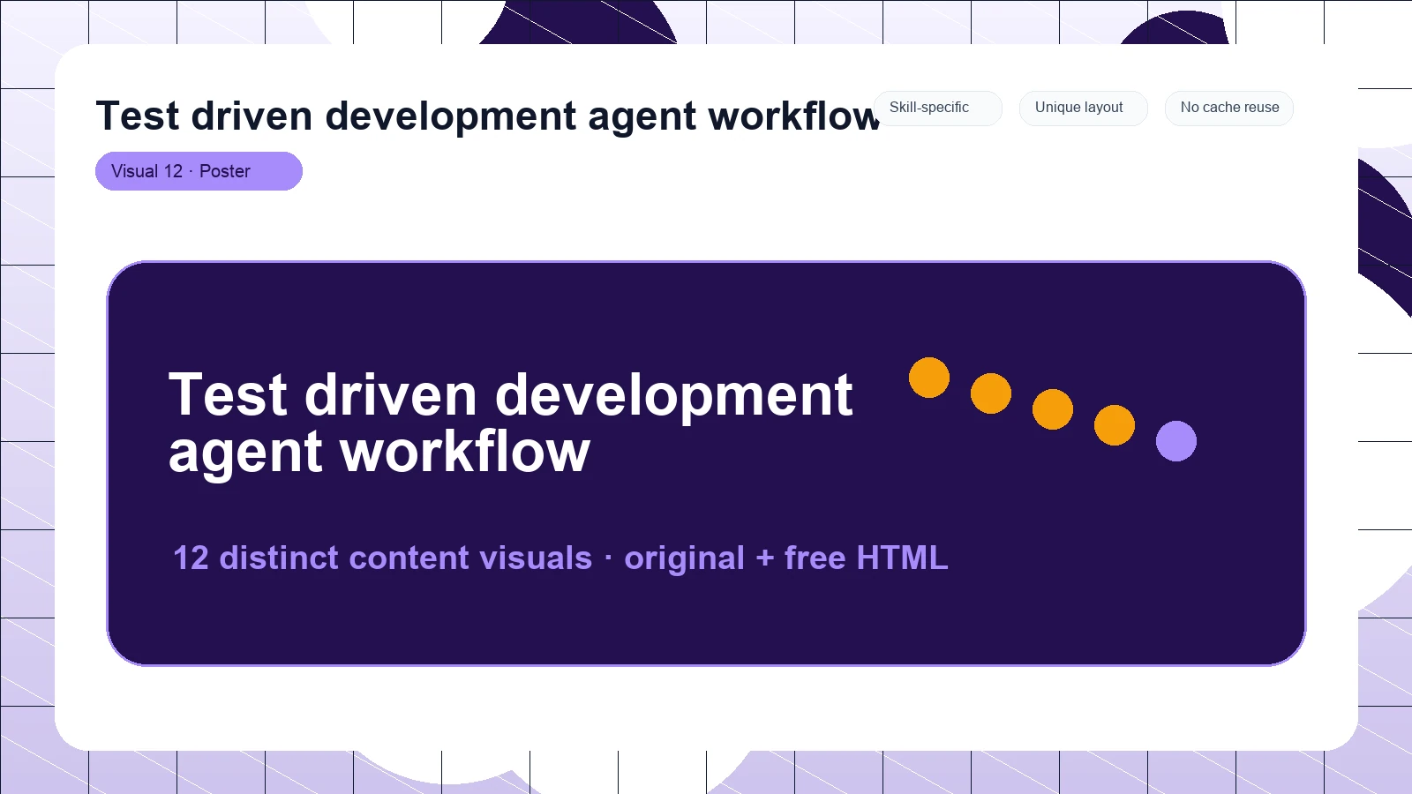Screen dimensions: 1412x794
Task: Click the purple dot in the poster
Action: point(1176,441)
